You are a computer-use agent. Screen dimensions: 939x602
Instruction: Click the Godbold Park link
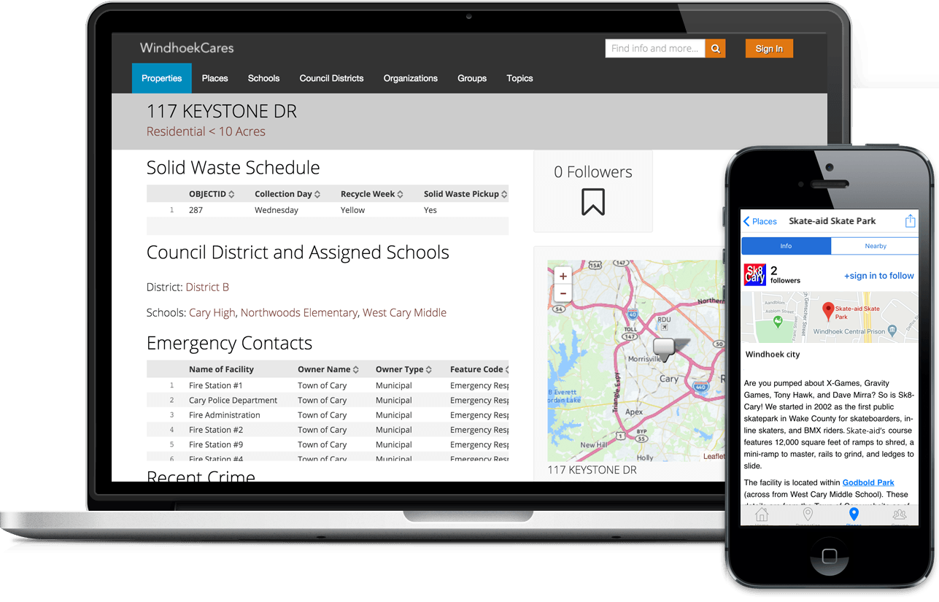(867, 482)
